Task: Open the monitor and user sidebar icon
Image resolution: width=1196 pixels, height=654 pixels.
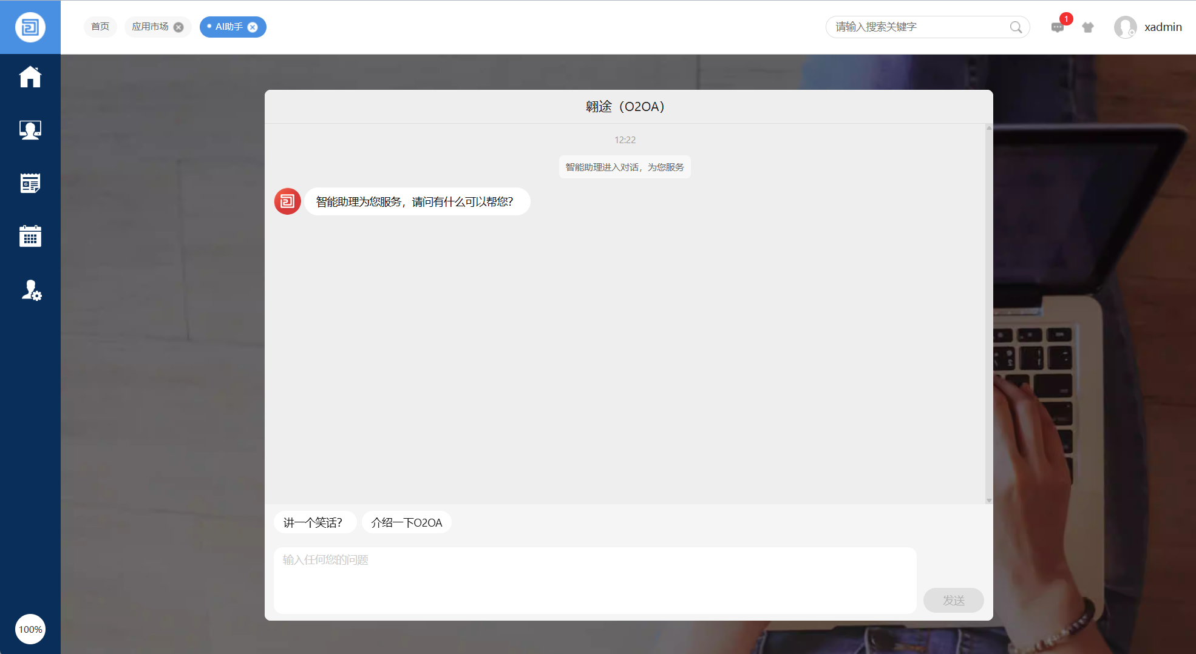Action: 30,130
